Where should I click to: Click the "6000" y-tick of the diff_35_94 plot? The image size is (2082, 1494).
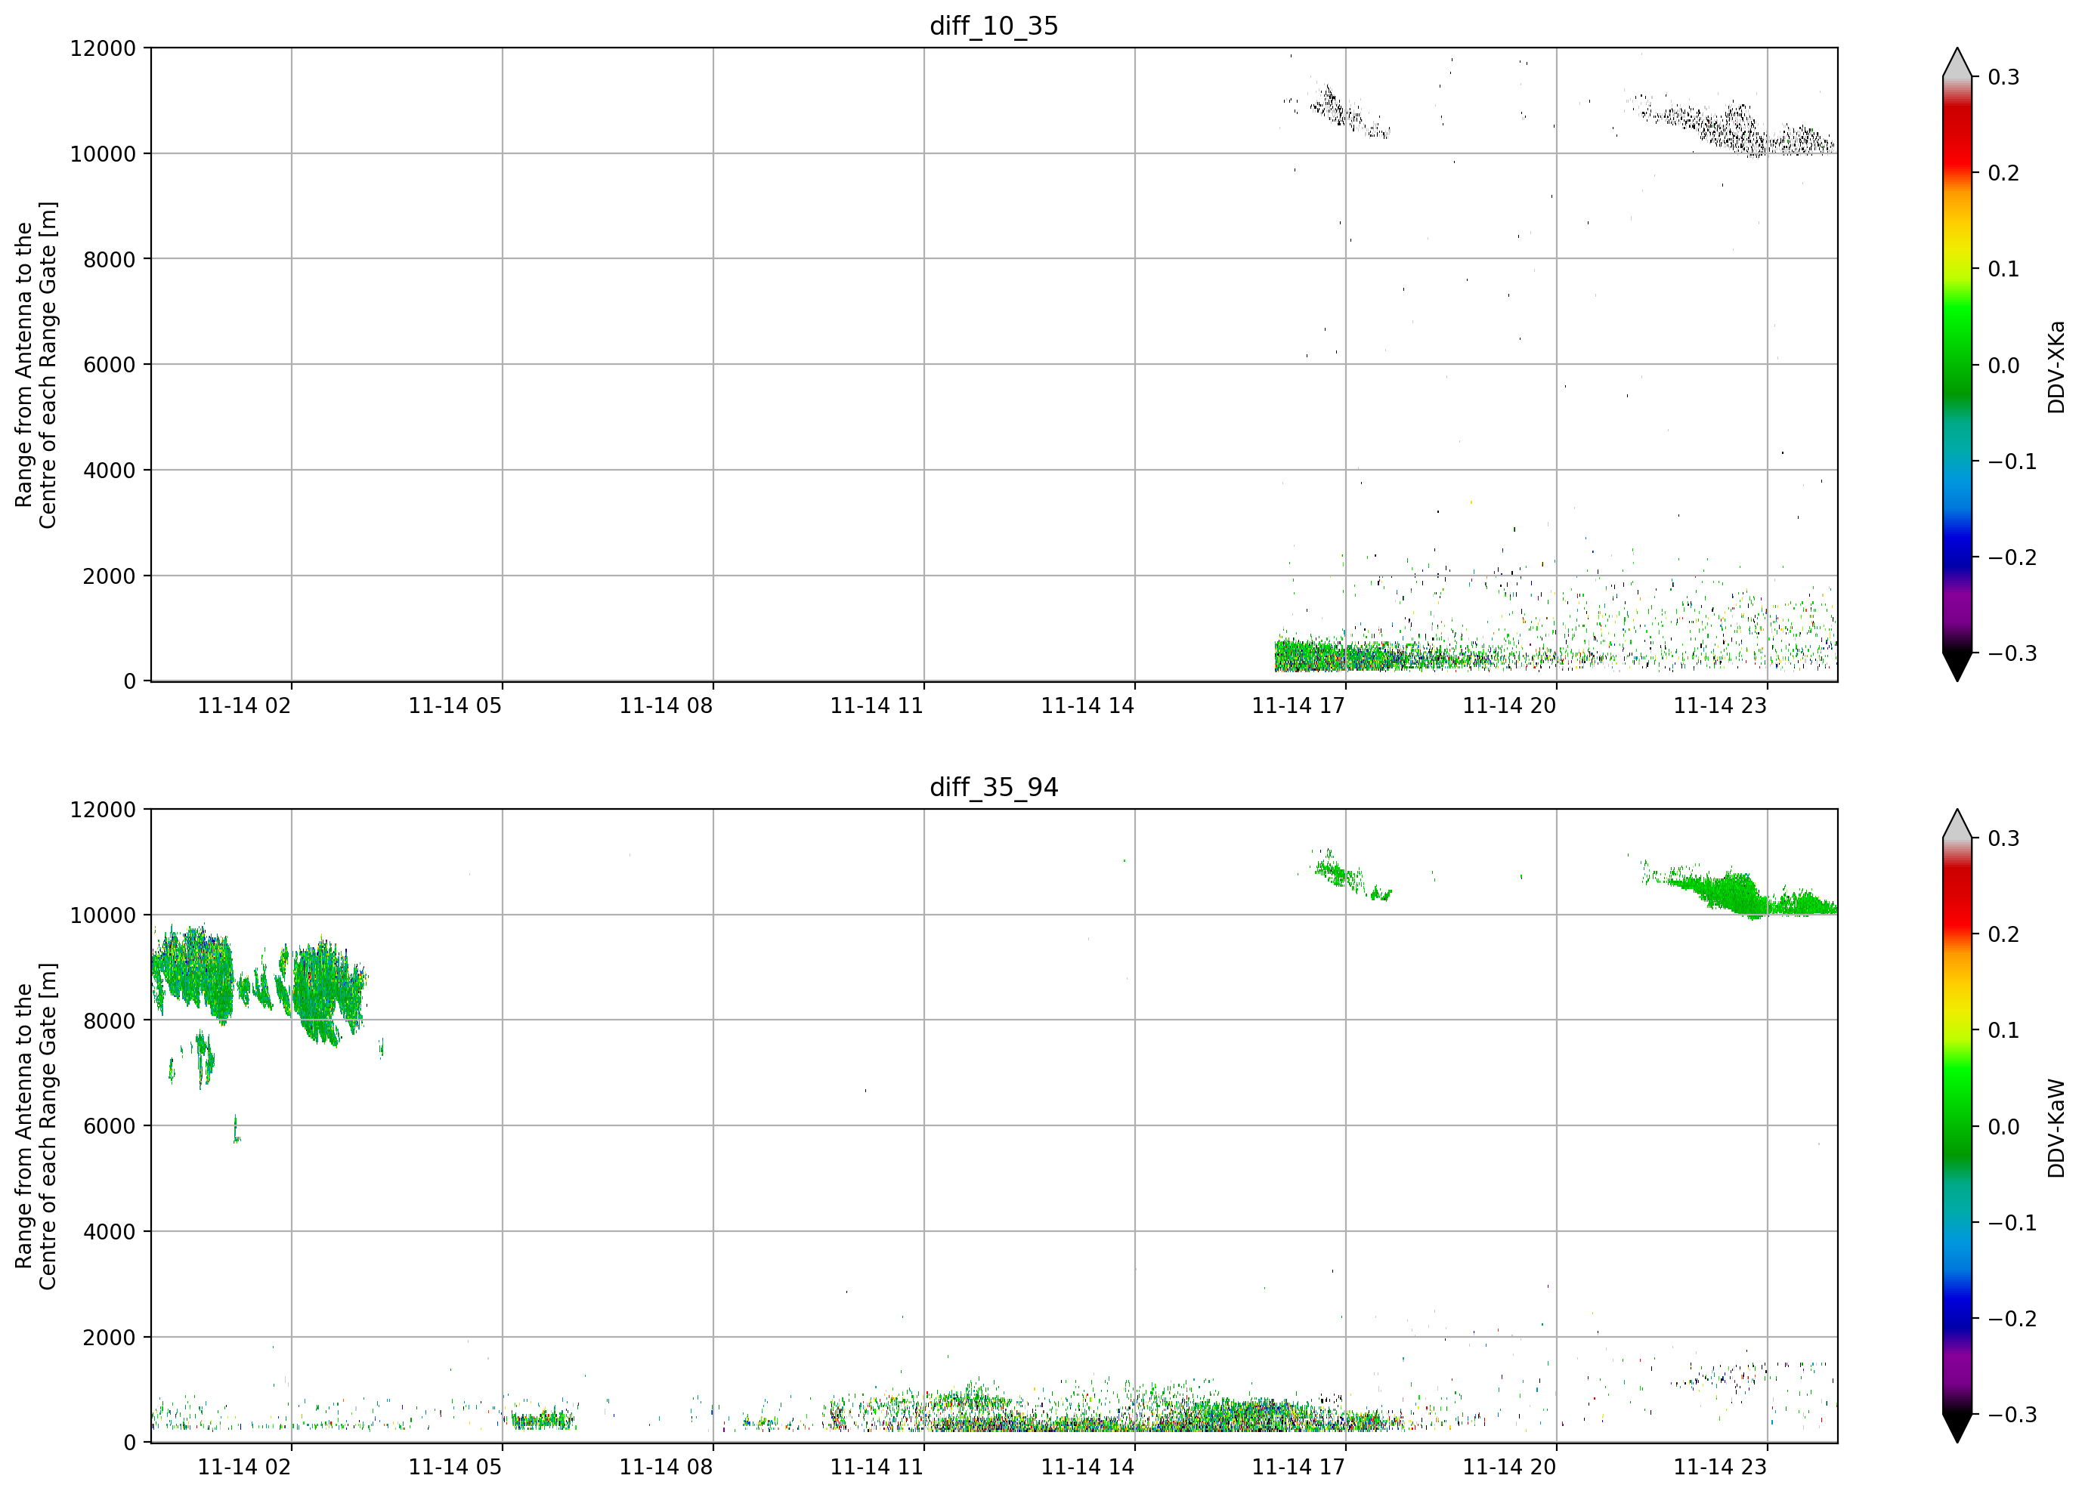pyautogui.click(x=110, y=1127)
